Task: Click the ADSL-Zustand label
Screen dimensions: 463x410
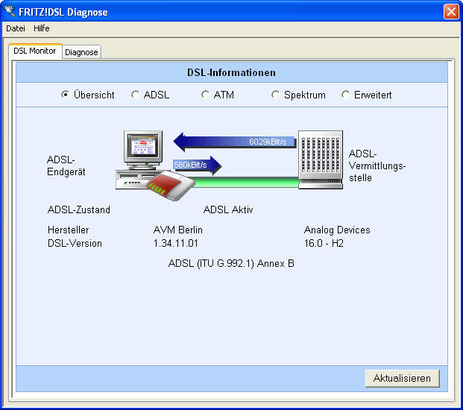Action: 79,210
